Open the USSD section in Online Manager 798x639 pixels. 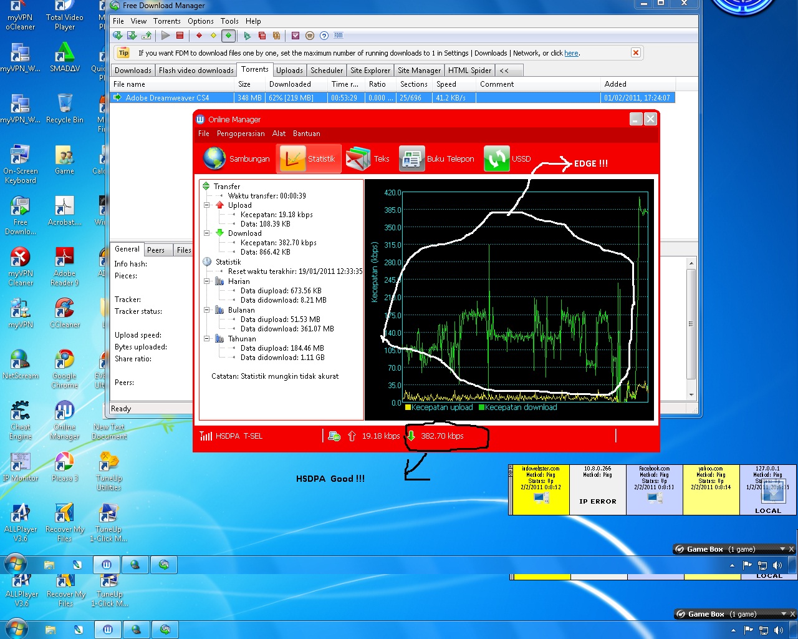507,159
